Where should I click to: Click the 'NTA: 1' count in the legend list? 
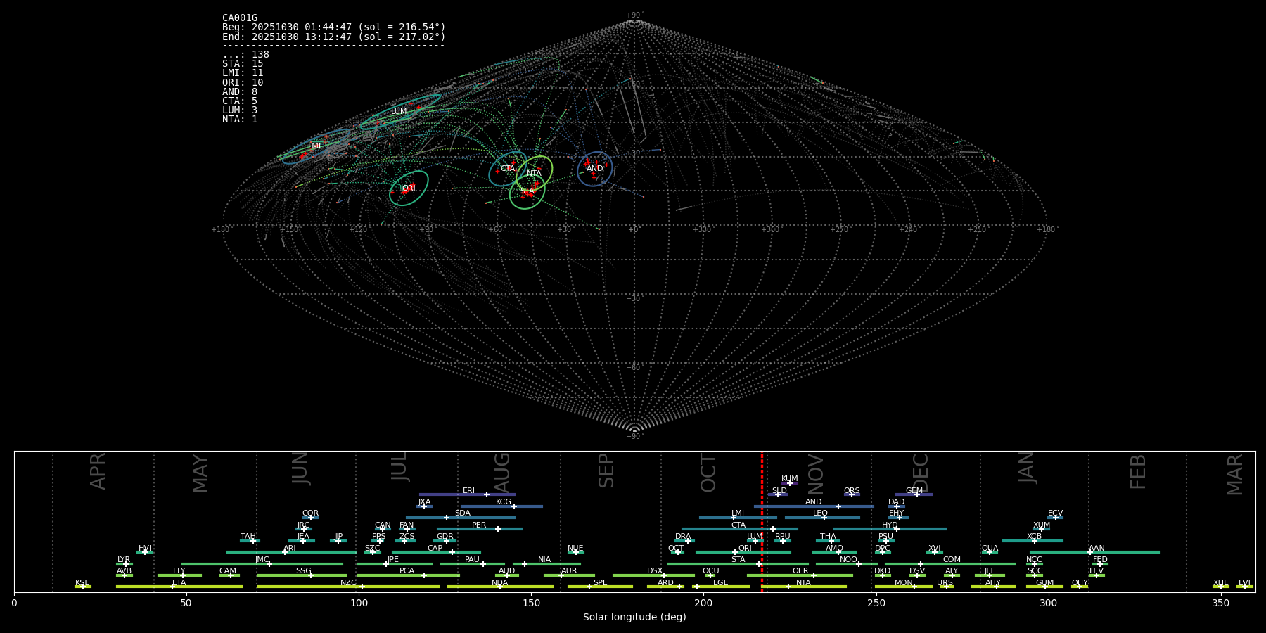(x=240, y=120)
